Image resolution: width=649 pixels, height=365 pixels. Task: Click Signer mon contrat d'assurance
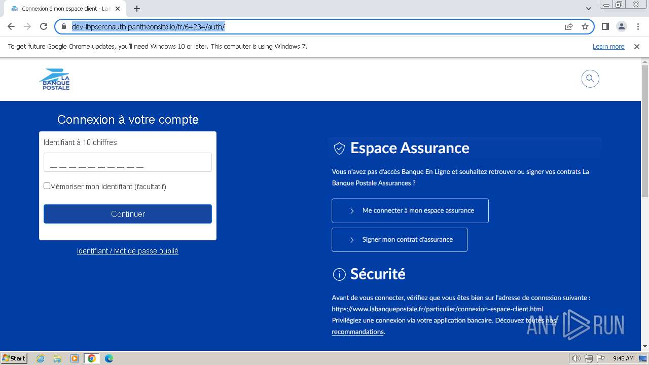pyautogui.click(x=400, y=240)
